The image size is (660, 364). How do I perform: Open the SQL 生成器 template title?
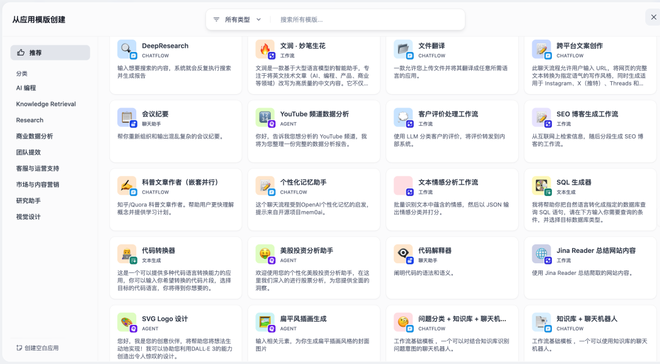574,182
